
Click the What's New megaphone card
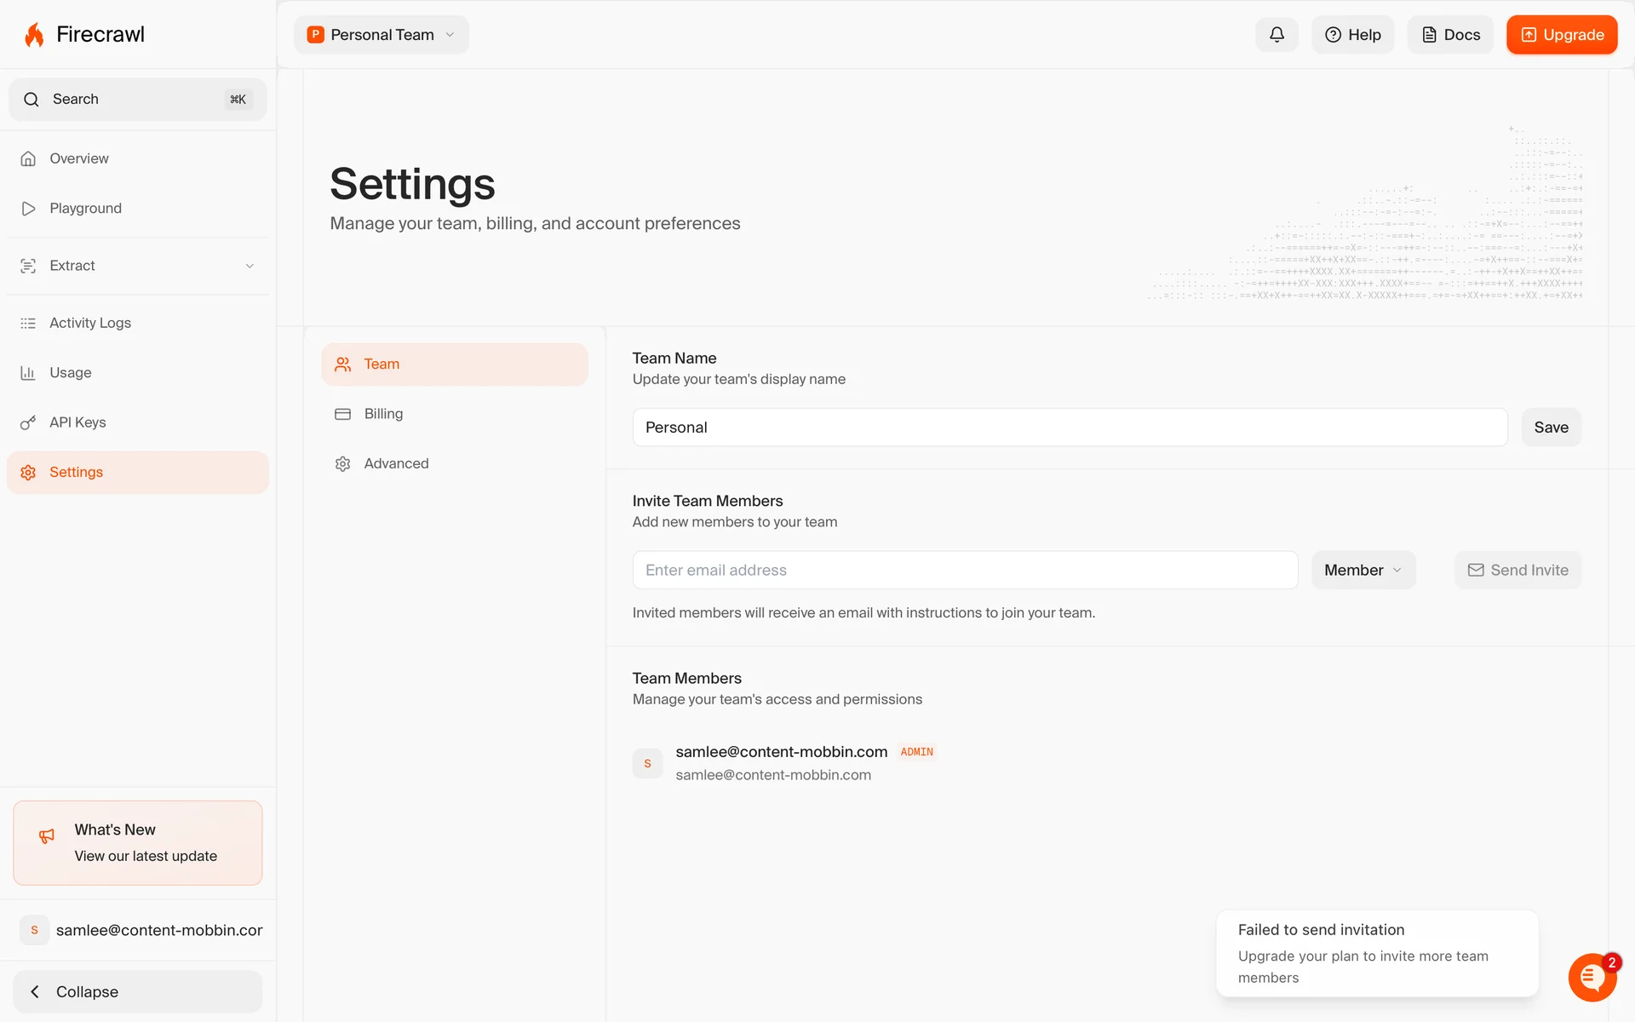pyautogui.click(x=137, y=842)
